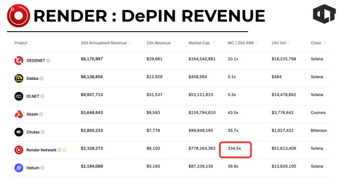Viewport: 341px width, 192px height.
Task: Select the $408,564 market cap cell
Action: 198,76
